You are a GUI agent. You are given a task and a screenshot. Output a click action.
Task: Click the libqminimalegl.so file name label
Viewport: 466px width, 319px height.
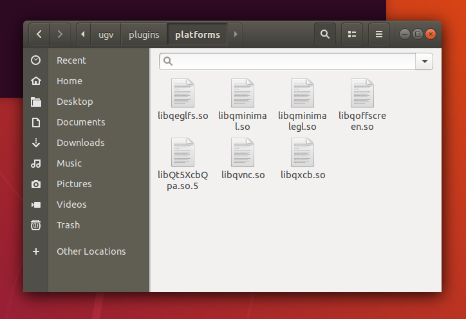(303, 121)
